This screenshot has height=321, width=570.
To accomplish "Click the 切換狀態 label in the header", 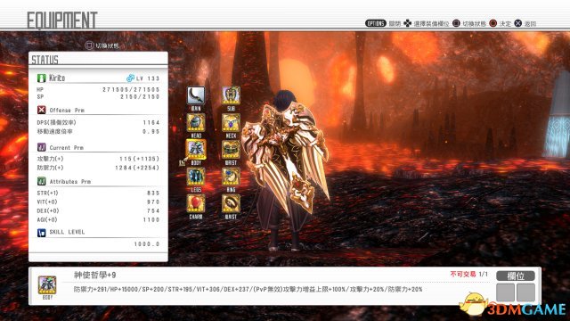I will tap(475, 24).
